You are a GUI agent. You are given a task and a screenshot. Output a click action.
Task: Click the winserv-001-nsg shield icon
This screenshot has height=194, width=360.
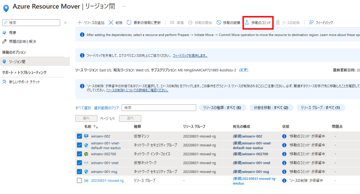tap(86, 172)
